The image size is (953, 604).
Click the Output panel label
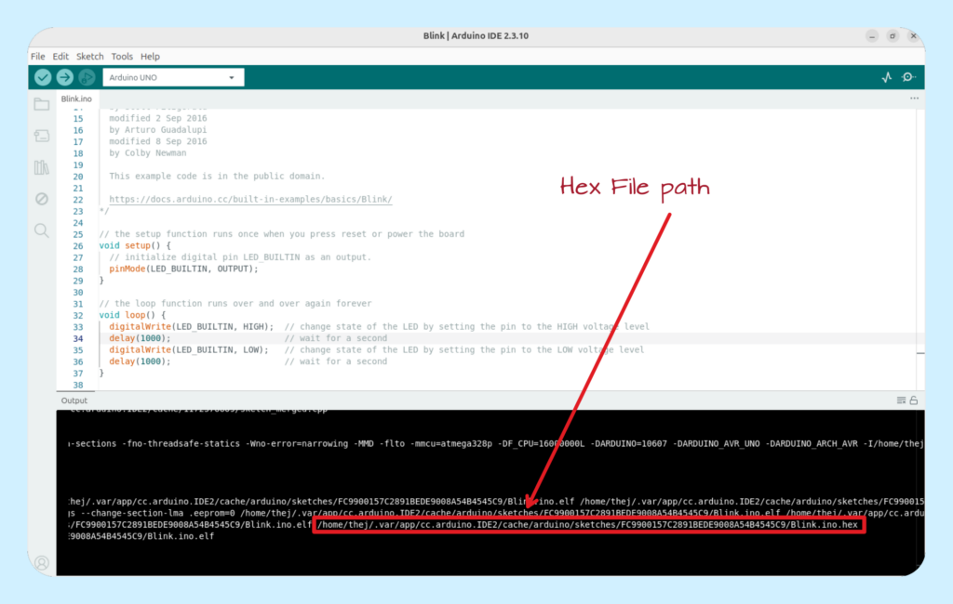[x=74, y=400]
